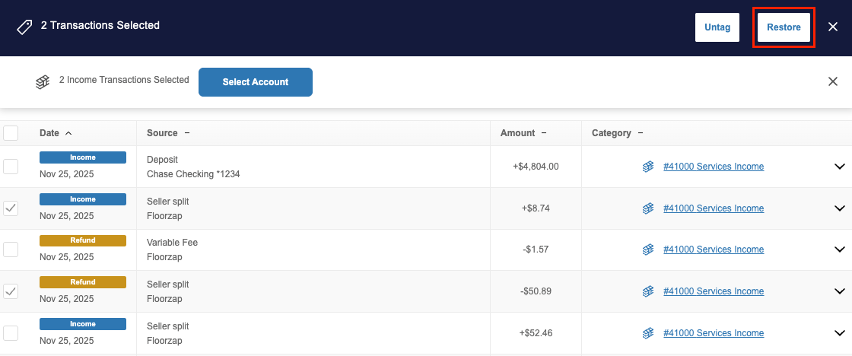Open #41000 Services Income link on -$50.89 row
852x356 pixels.
[x=713, y=291]
